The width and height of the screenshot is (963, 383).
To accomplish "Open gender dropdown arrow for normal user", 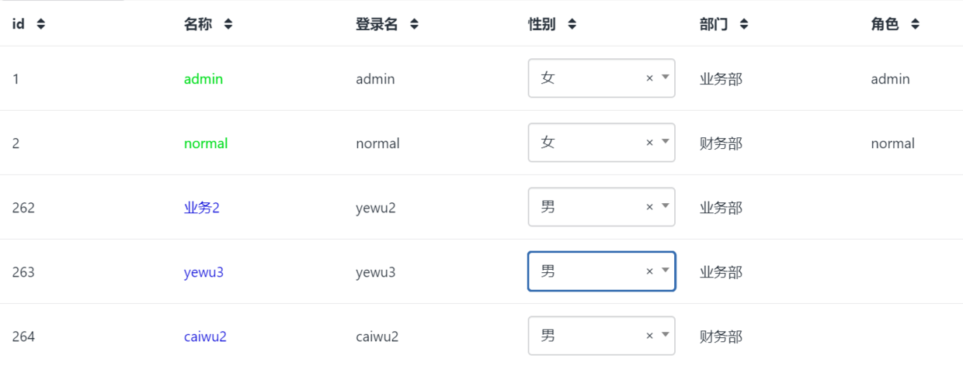I will [x=666, y=142].
